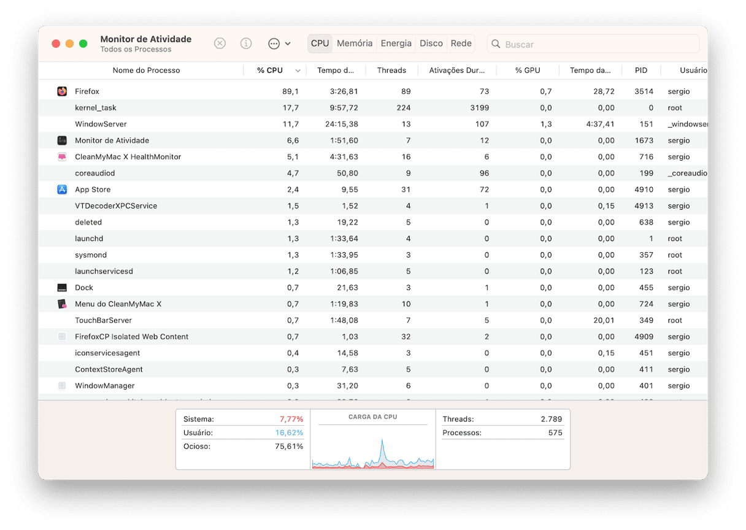The image size is (746, 530).
Task: Sort by Ativações Dur... column header
Action: [x=457, y=71]
